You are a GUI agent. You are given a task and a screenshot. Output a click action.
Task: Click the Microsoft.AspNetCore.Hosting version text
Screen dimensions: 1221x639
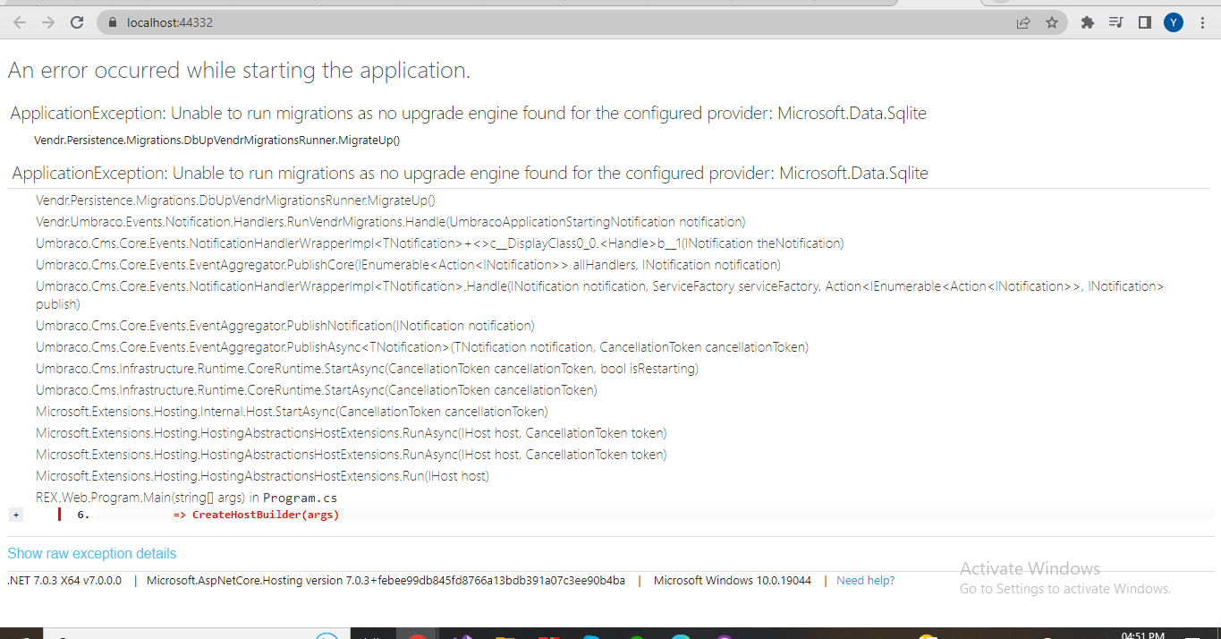pyautogui.click(x=386, y=581)
